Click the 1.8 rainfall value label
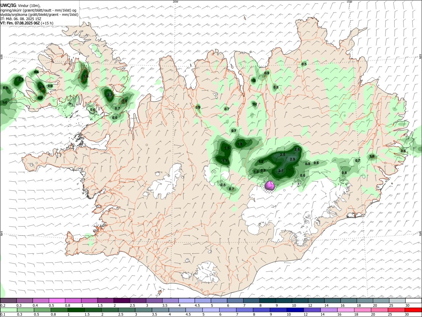The image size is (422, 317). tap(240, 144)
